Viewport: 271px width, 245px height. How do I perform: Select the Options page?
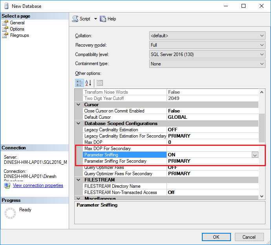point(17,29)
